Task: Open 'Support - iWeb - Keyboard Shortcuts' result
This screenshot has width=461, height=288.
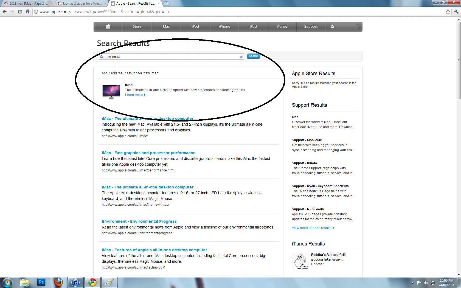Action: pyautogui.click(x=320, y=186)
